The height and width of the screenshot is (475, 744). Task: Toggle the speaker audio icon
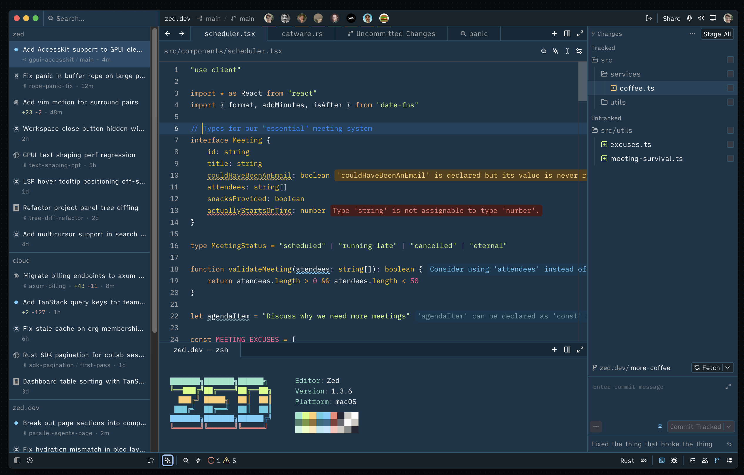click(x=701, y=18)
